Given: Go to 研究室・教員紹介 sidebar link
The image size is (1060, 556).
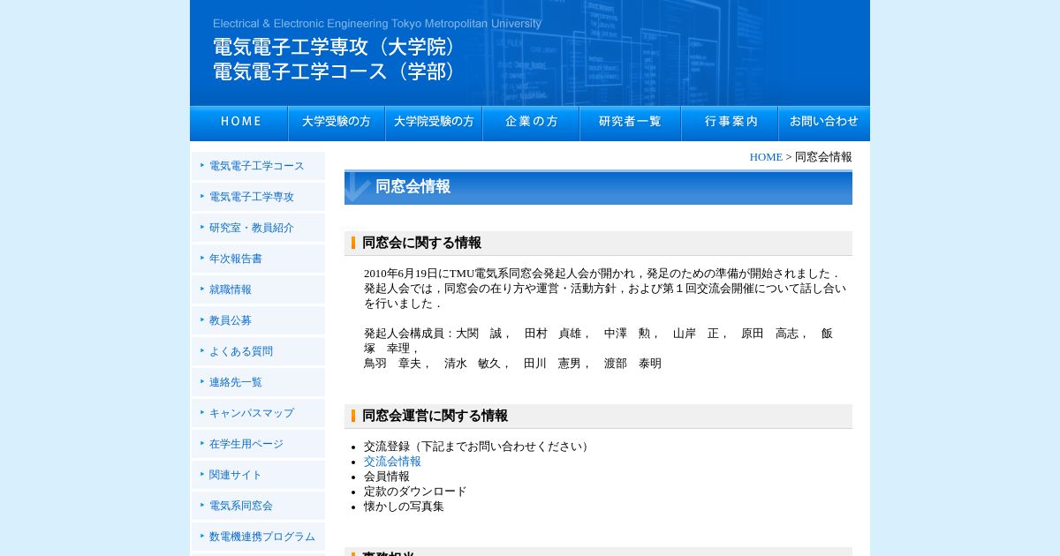Looking at the screenshot, I should pos(258,228).
